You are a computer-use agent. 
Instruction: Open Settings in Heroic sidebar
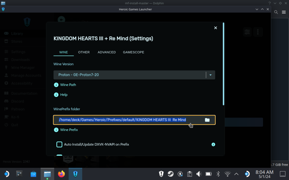(18, 52)
